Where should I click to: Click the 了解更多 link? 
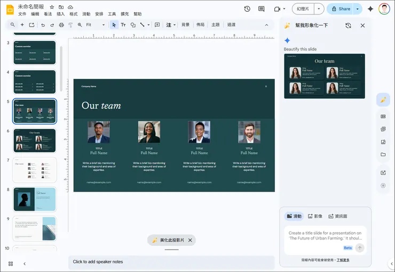[343, 260]
